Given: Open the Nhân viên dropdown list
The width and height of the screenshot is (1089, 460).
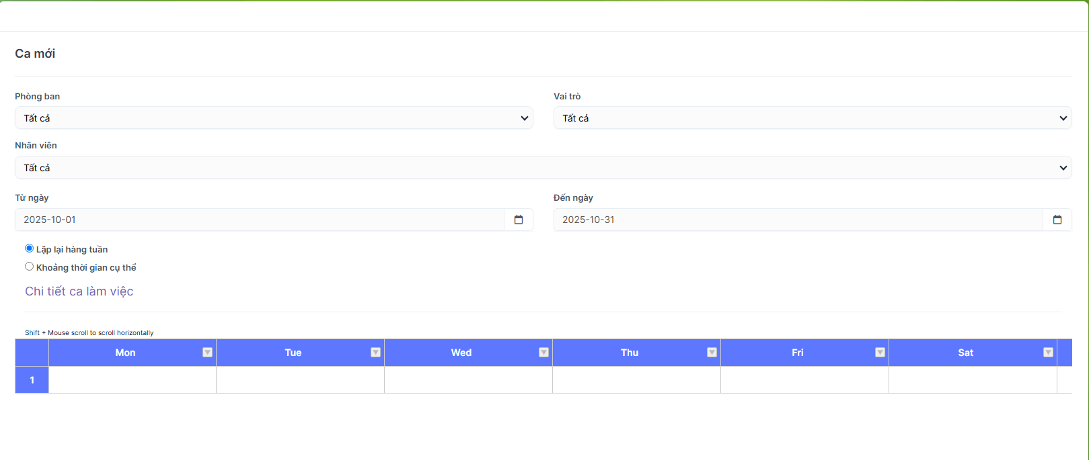Looking at the screenshot, I should (x=543, y=168).
